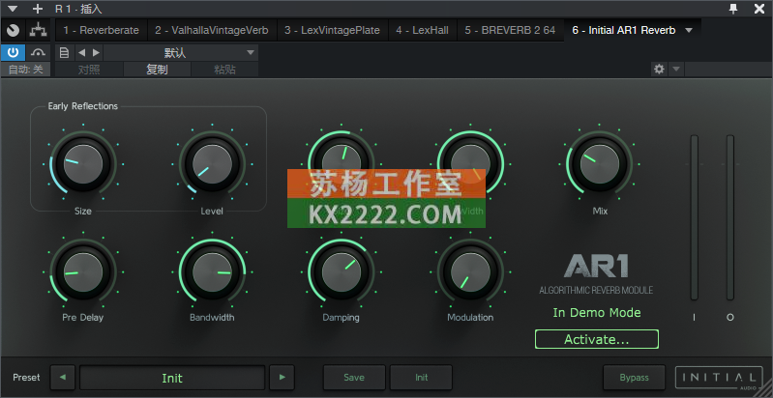Click the sidechain curve icon

click(x=38, y=52)
